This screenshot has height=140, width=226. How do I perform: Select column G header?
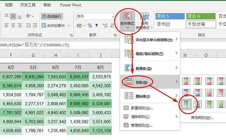(33, 55)
